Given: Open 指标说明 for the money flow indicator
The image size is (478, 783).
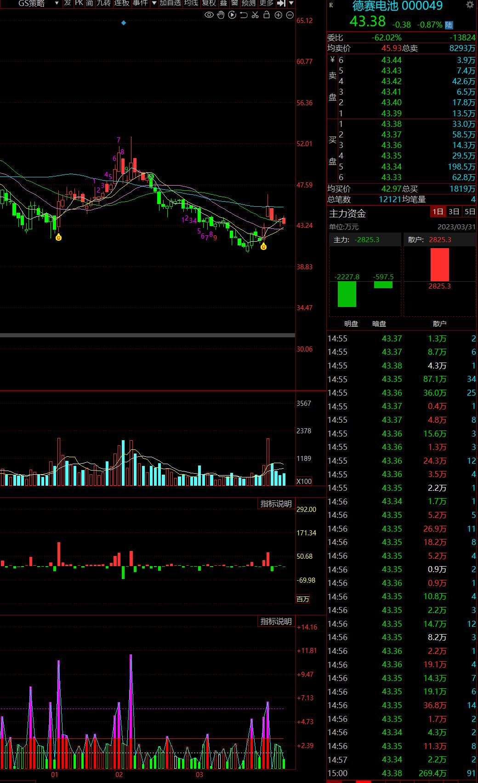Looking at the screenshot, I should click(276, 504).
